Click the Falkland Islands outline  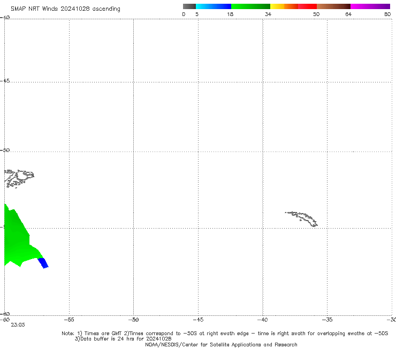tap(19, 178)
